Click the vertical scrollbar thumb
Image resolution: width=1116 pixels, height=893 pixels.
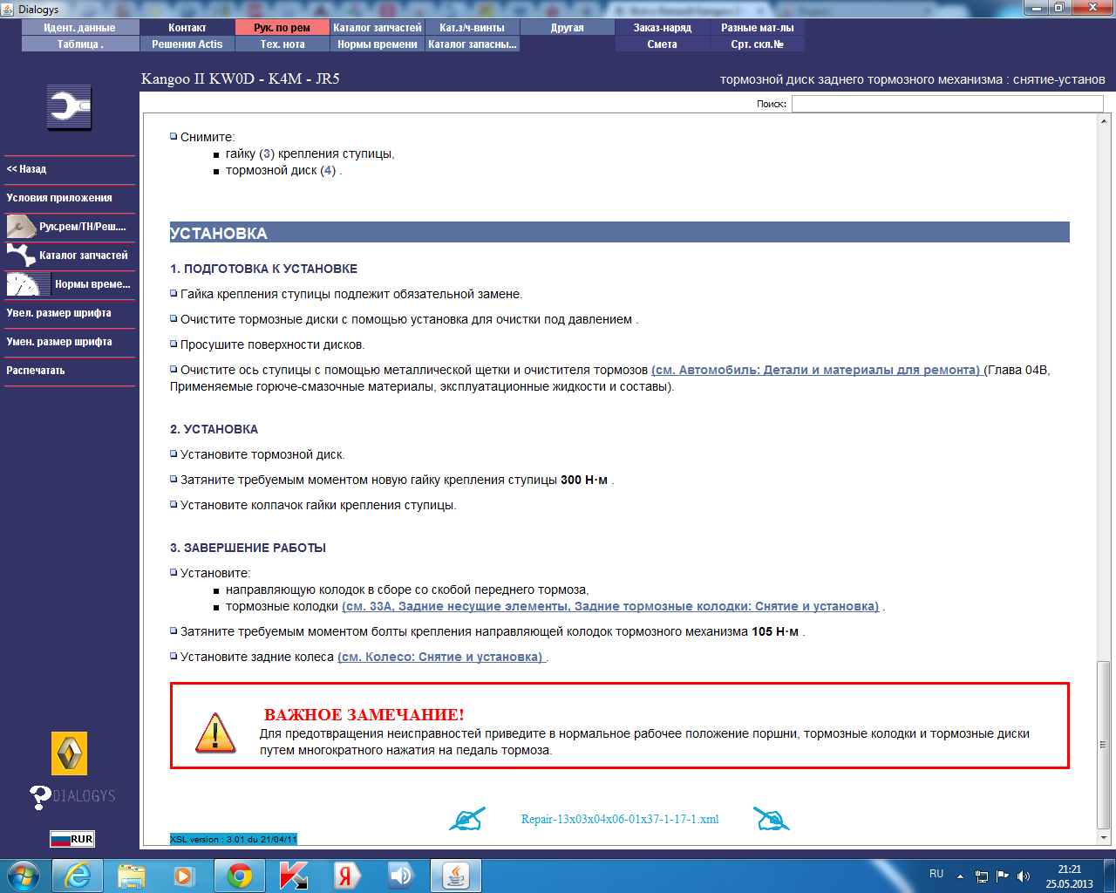point(1104,745)
